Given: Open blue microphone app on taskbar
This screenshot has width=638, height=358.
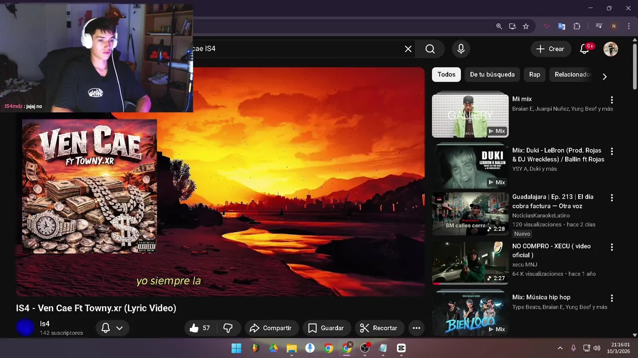Looking at the screenshot, I should point(310,348).
